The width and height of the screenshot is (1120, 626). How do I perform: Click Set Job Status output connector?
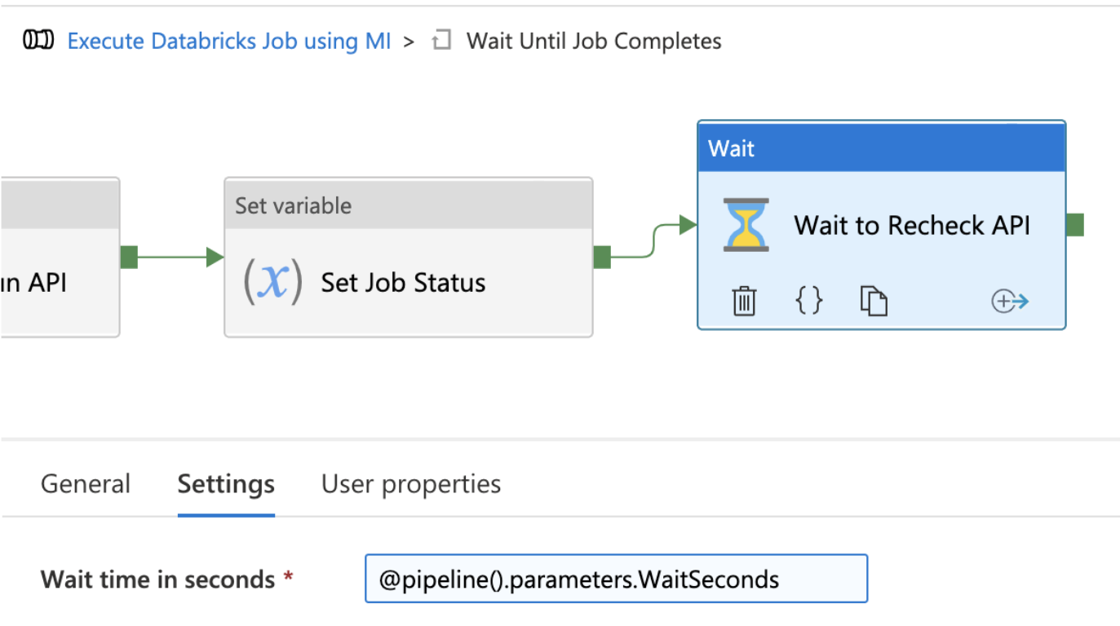pyautogui.click(x=602, y=258)
